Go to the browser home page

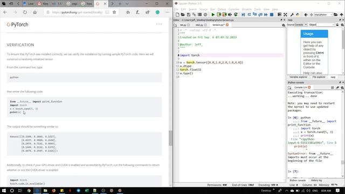click(x=34, y=12)
